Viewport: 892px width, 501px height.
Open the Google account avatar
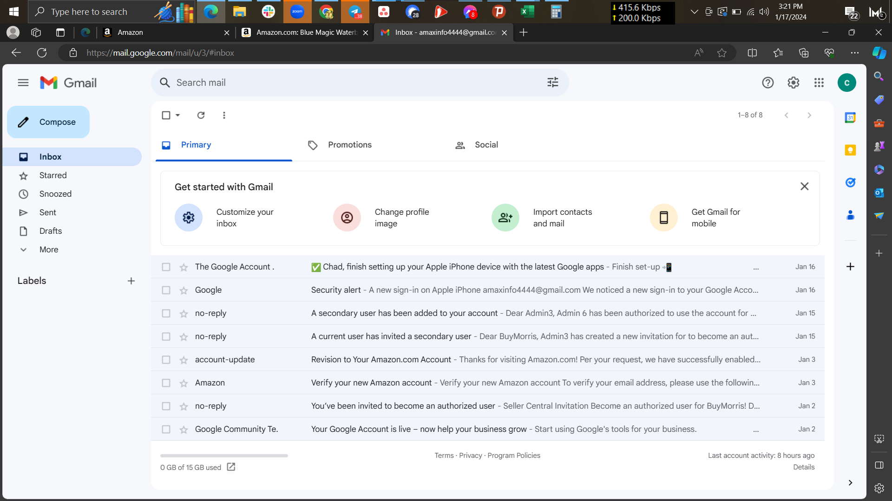pyautogui.click(x=847, y=83)
